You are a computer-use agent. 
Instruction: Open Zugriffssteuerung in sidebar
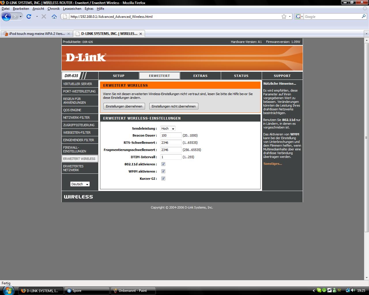coord(80,125)
